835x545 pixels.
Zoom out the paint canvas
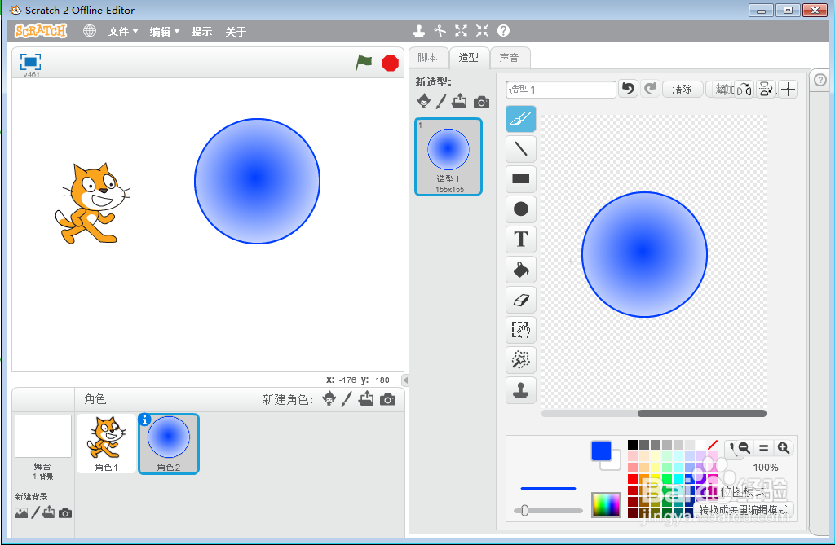pos(744,448)
